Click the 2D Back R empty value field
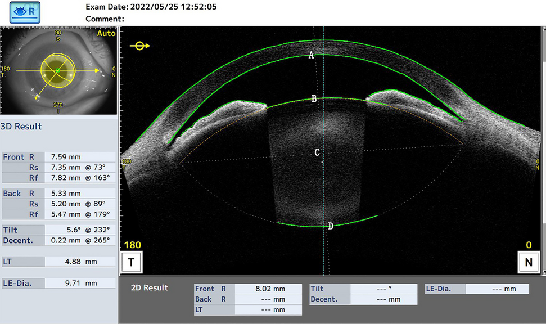 (x=268, y=299)
